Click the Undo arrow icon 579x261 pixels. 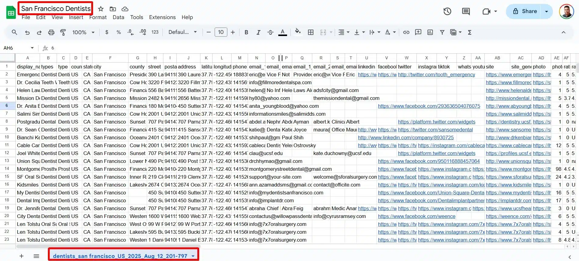click(27, 32)
